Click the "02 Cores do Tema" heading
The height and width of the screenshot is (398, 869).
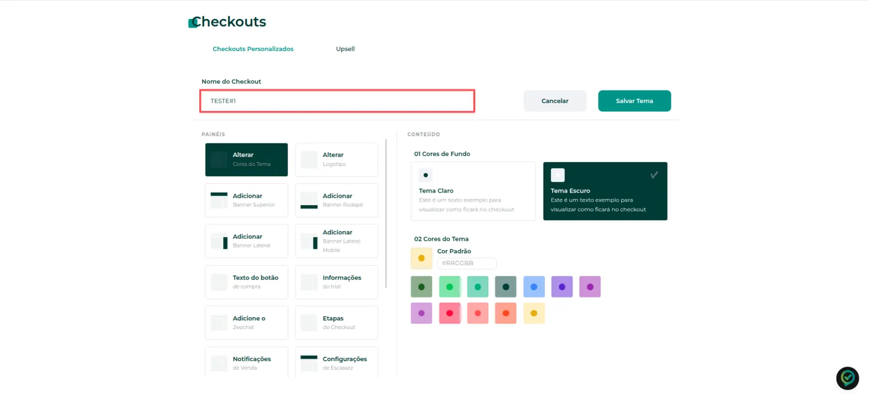(441, 239)
